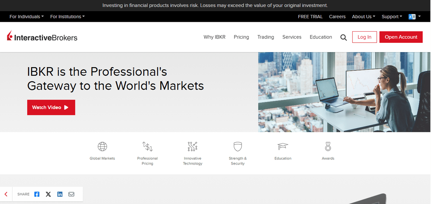Click the Innovative Technology label
This screenshot has width=431, height=204.
193,161
